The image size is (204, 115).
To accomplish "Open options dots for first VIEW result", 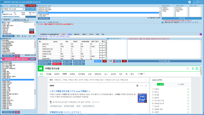I will pos(147,91).
